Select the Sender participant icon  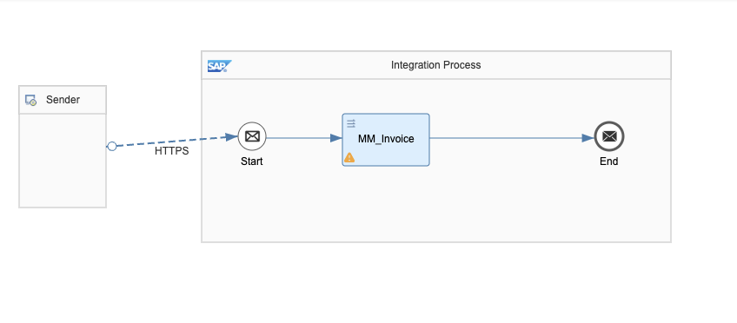coord(30,100)
